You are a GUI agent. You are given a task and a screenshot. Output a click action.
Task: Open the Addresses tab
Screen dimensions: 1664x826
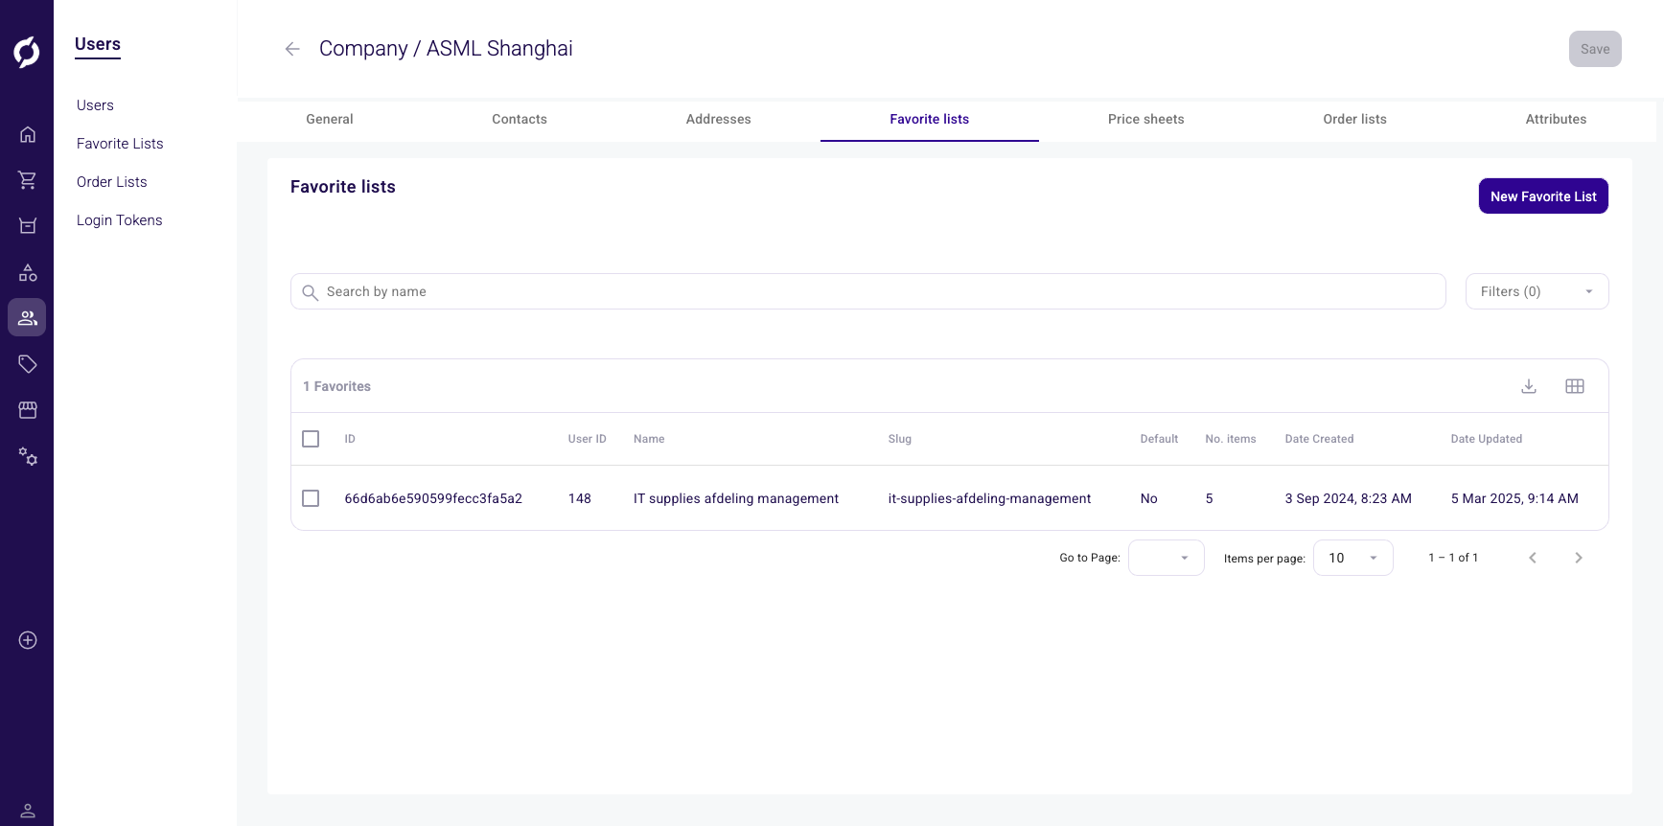(718, 119)
